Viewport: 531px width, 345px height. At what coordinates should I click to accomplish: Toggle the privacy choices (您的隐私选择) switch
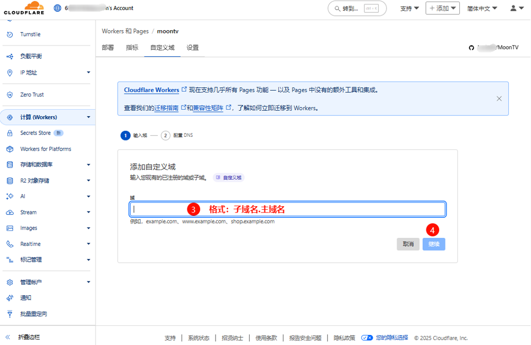pos(367,338)
